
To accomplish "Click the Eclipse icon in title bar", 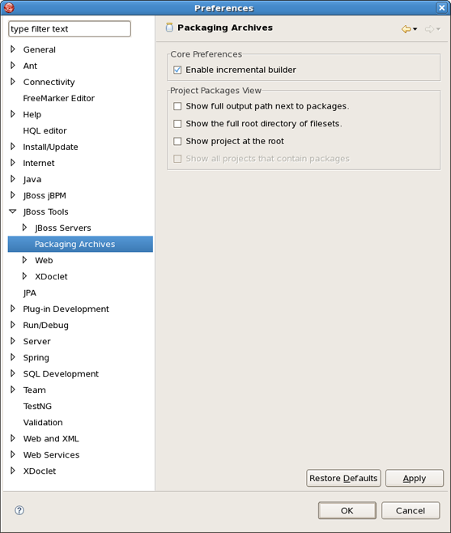I will point(9,7).
